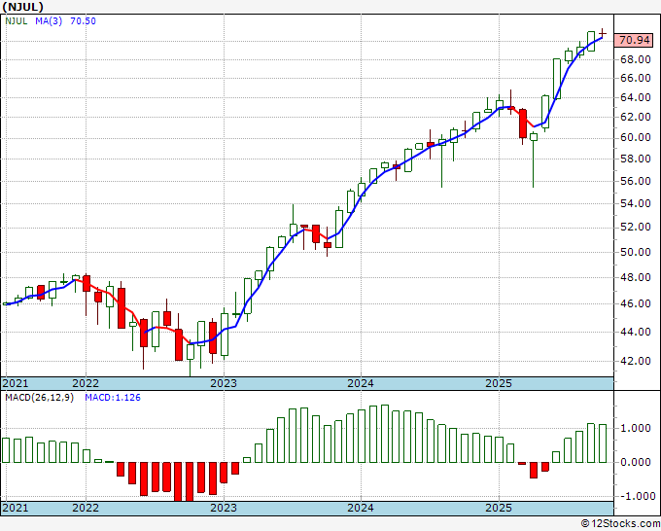Click the 0.000 MACD axis label
Viewport: 661px width, 531px height.
[638, 462]
